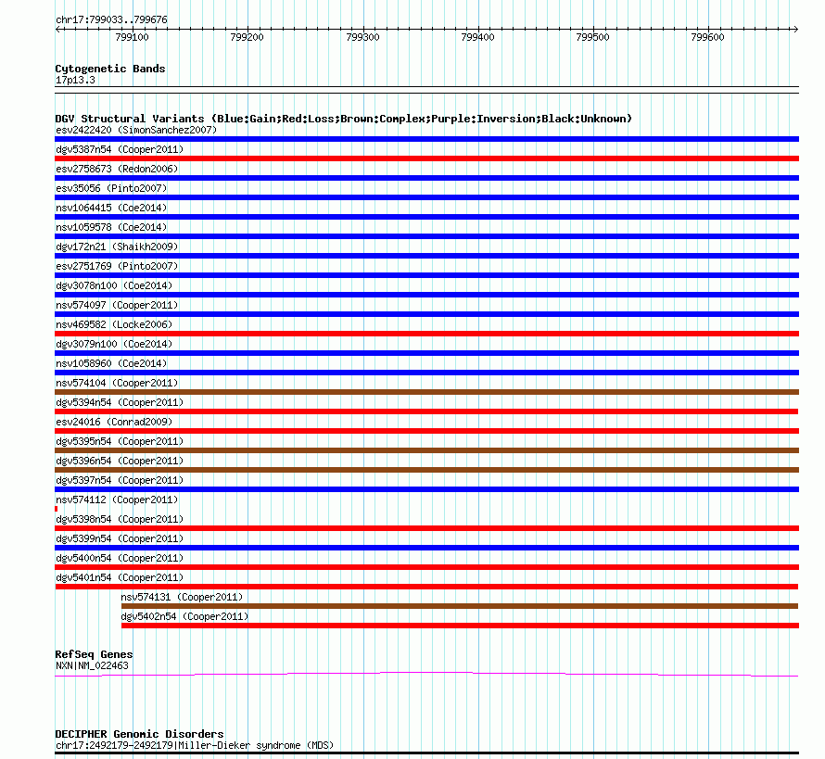Click the brown bar under dgv5396n54
The image size is (825, 759).
(x=426, y=470)
